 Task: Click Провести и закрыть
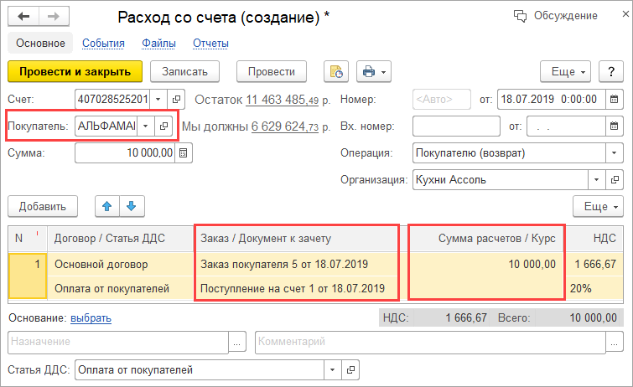pos(75,72)
